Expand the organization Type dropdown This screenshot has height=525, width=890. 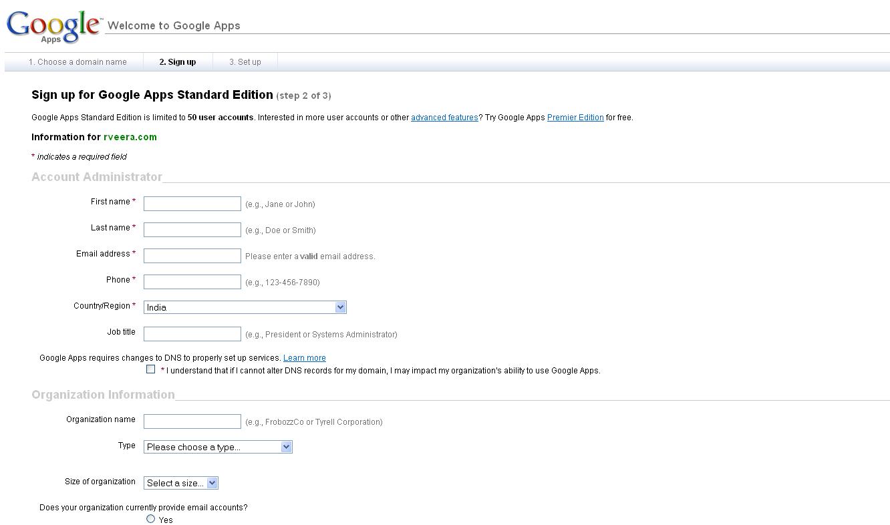(218, 447)
